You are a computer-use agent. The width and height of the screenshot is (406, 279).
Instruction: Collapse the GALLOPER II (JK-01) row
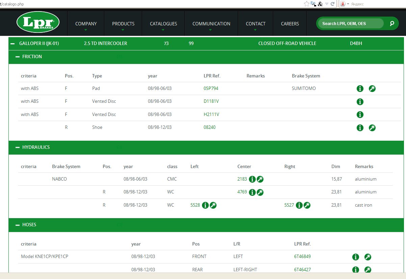[12, 44]
